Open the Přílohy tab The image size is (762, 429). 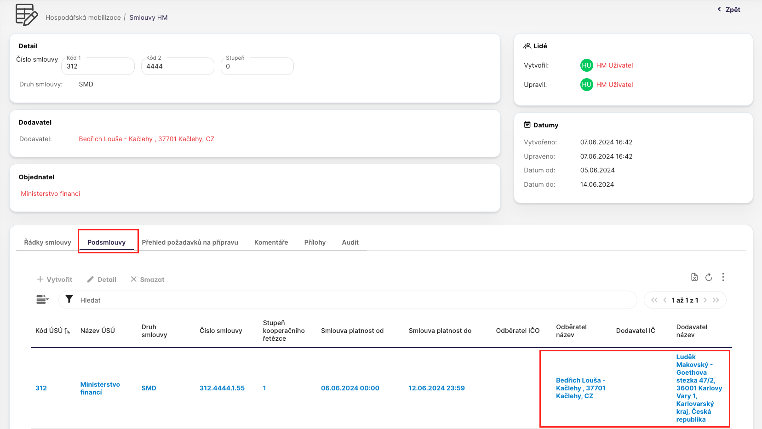pos(315,242)
